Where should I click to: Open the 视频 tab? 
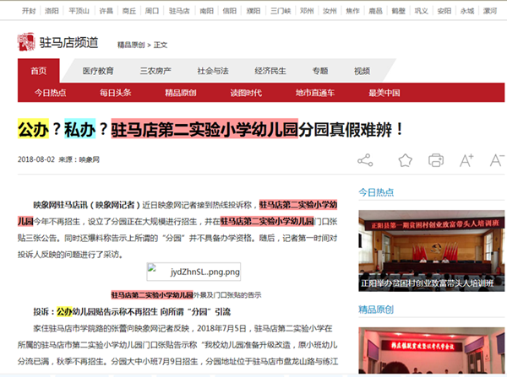tap(362, 71)
